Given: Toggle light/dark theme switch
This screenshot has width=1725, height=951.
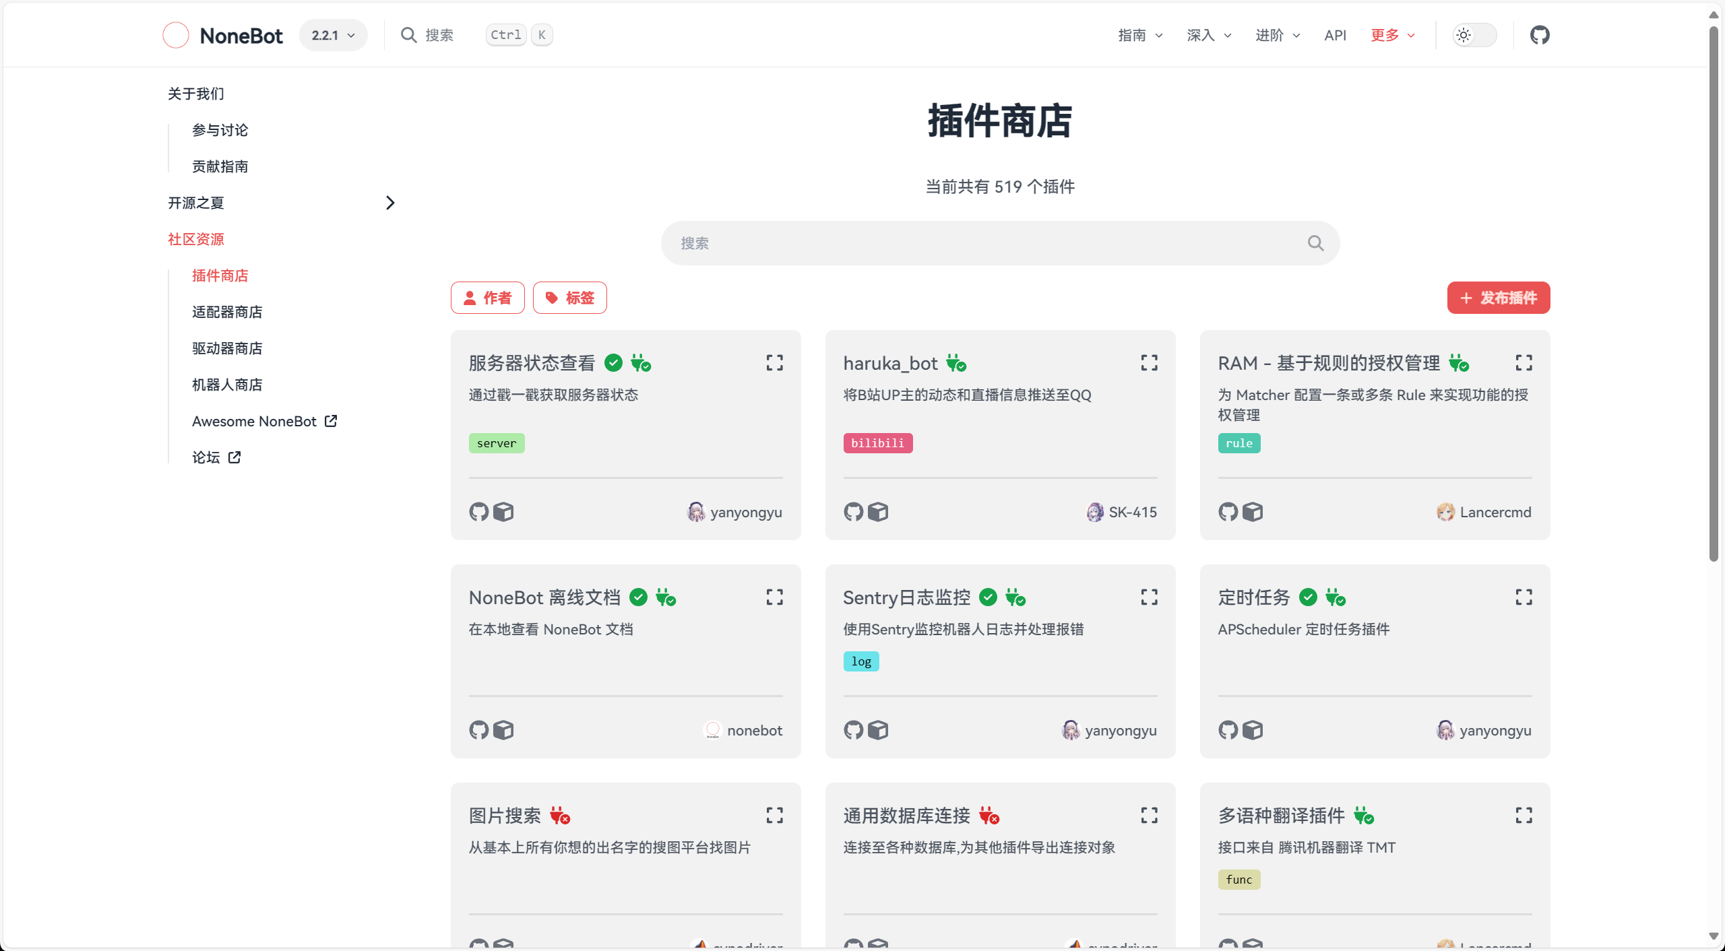Looking at the screenshot, I should click(1474, 35).
